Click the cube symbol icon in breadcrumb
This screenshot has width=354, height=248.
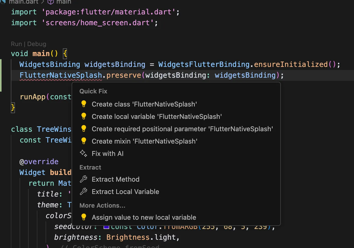51,2
